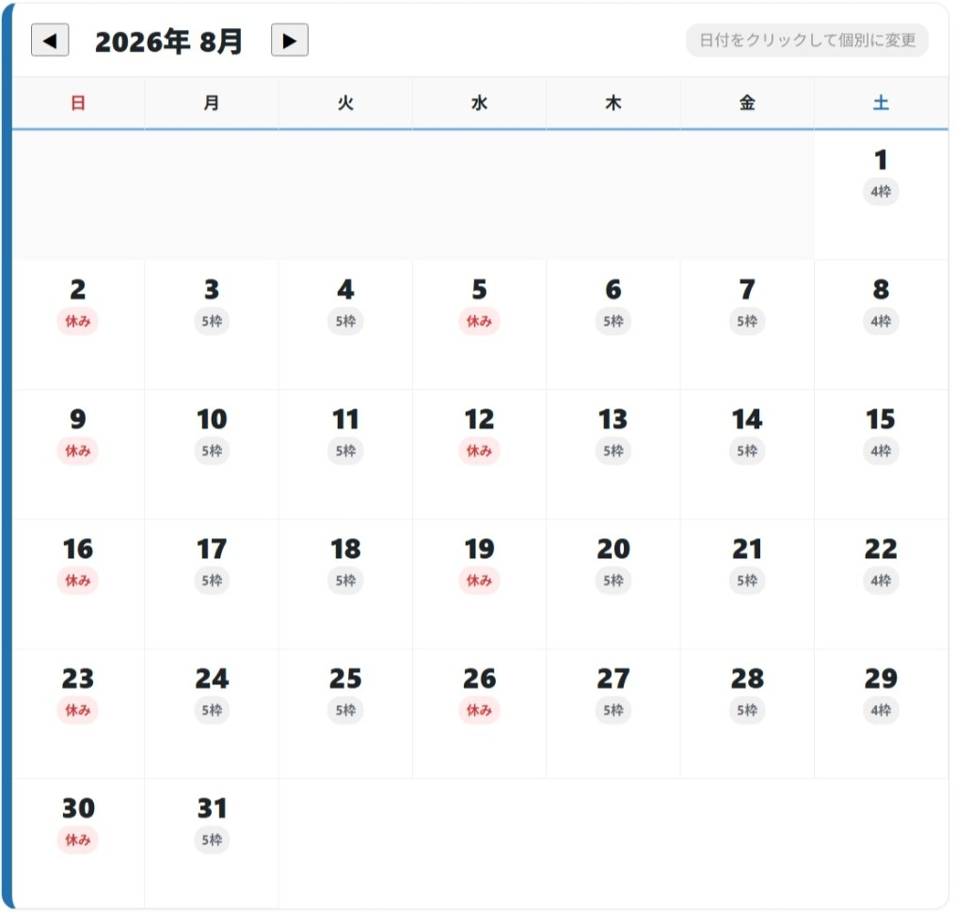Viewport: 955px width, 912px height.
Task: Go to next month with right arrow
Action: coord(289,40)
